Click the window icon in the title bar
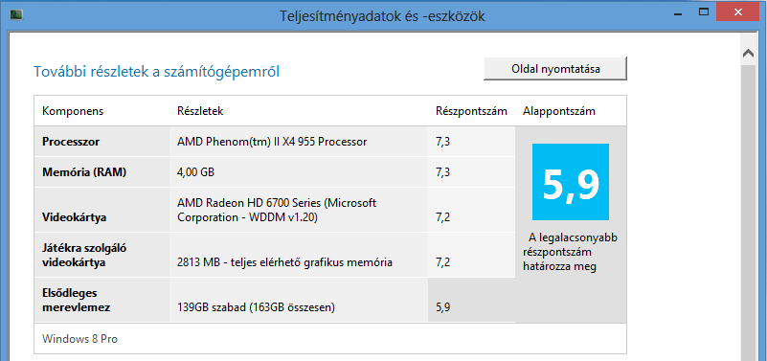This screenshot has width=767, height=361. pos(16,15)
